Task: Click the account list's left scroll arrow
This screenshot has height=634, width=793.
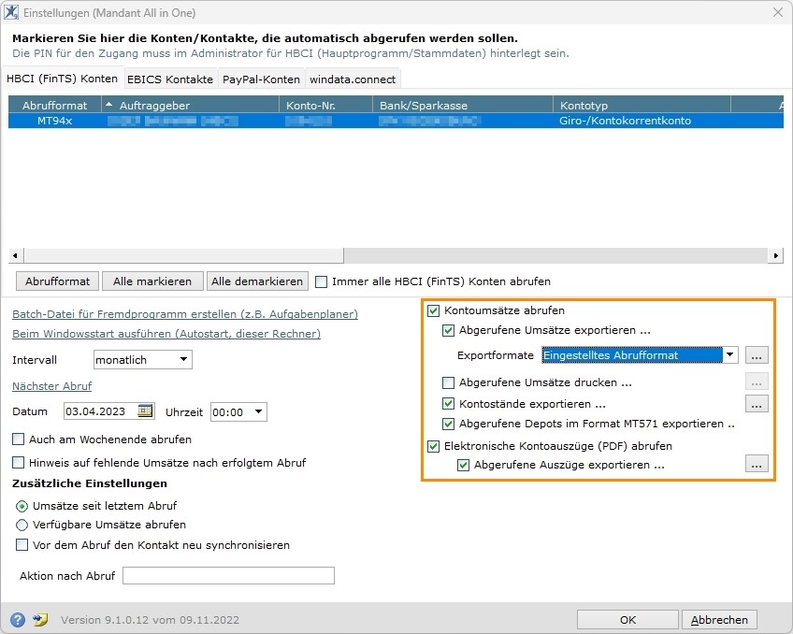Action: 15,255
